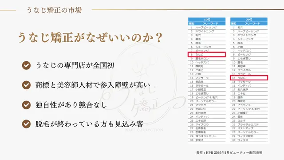The height and width of the screenshot is (160, 284).
Task: Click フリーワード column header in 10代 table
Action: point(210,24)
